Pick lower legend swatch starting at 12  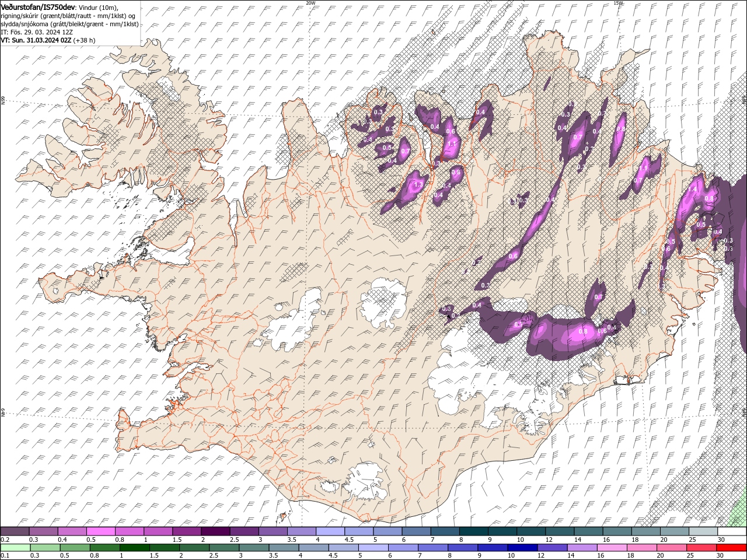pos(551,548)
